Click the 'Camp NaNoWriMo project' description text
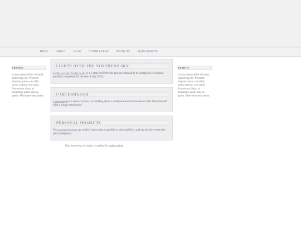 pos(108,74)
